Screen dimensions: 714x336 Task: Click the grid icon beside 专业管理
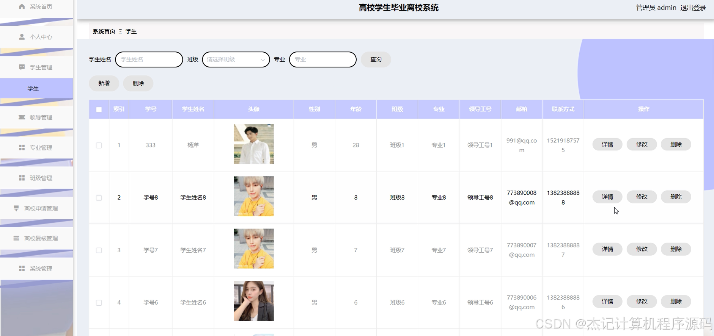coord(22,147)
